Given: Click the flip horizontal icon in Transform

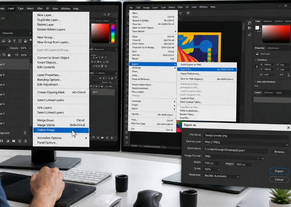Looking at the screenshot, I should [282, 74].
